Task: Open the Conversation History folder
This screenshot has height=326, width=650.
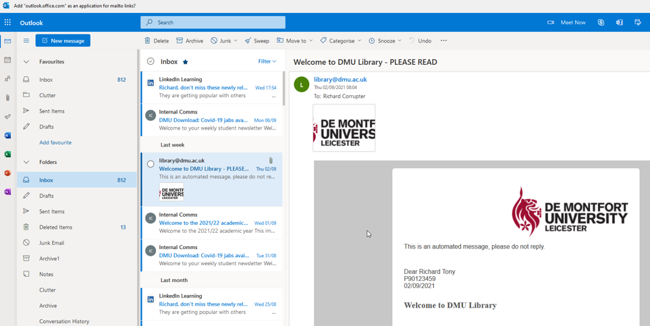Action: [77, 321]
